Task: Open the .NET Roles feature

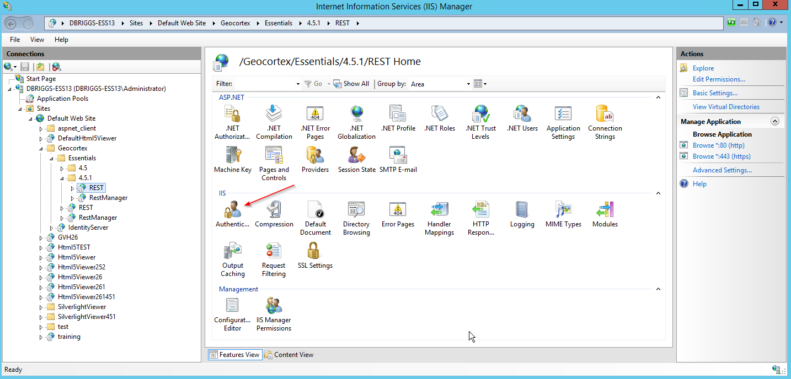Action: 440,118
